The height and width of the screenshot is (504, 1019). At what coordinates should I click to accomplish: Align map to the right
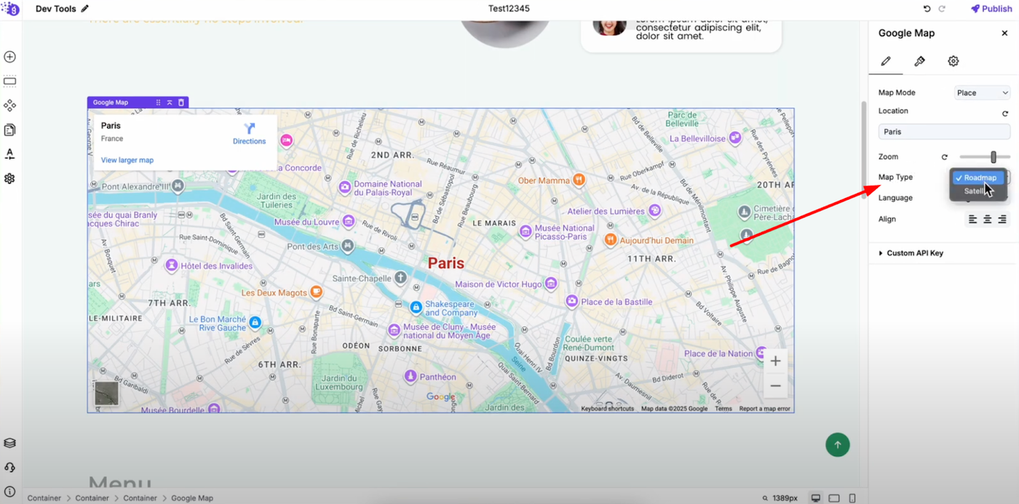[1002, 219]
